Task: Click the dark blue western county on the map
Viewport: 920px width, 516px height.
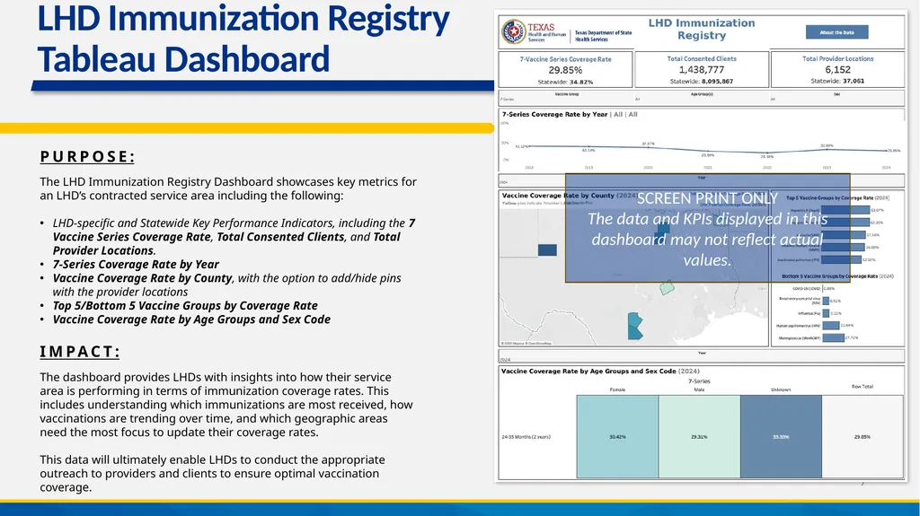Action: pyautogui.click(x=547, y=249)
